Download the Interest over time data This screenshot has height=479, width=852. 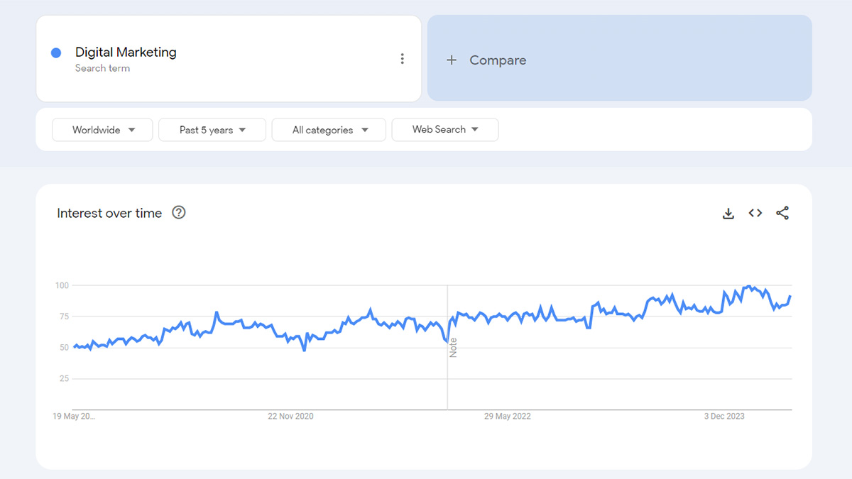pos(728,213)
